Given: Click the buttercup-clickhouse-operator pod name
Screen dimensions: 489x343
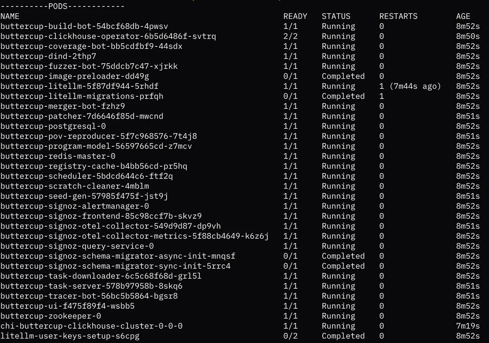Looking at the screenshot, I should coord(108,36).
